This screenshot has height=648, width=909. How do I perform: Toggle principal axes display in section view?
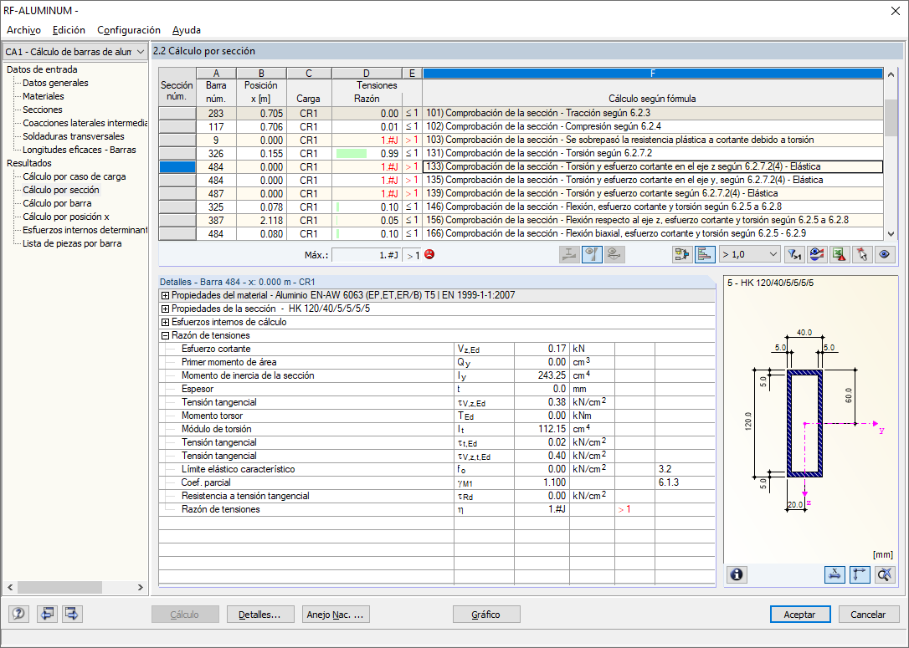tap(860, 574)
